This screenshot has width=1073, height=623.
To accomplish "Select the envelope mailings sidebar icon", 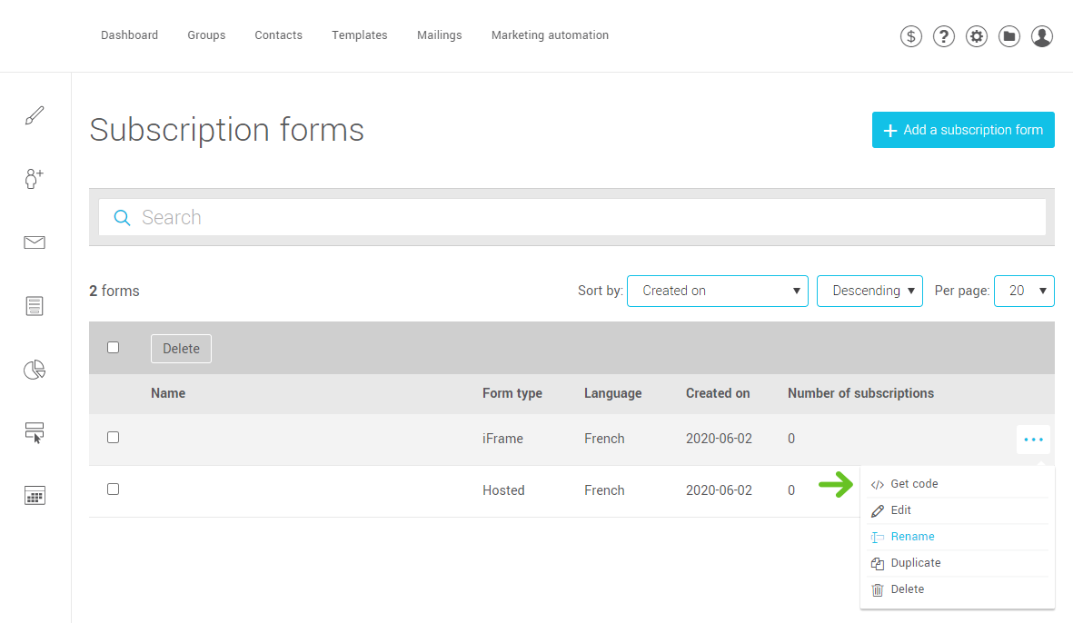I will point(35,242).
